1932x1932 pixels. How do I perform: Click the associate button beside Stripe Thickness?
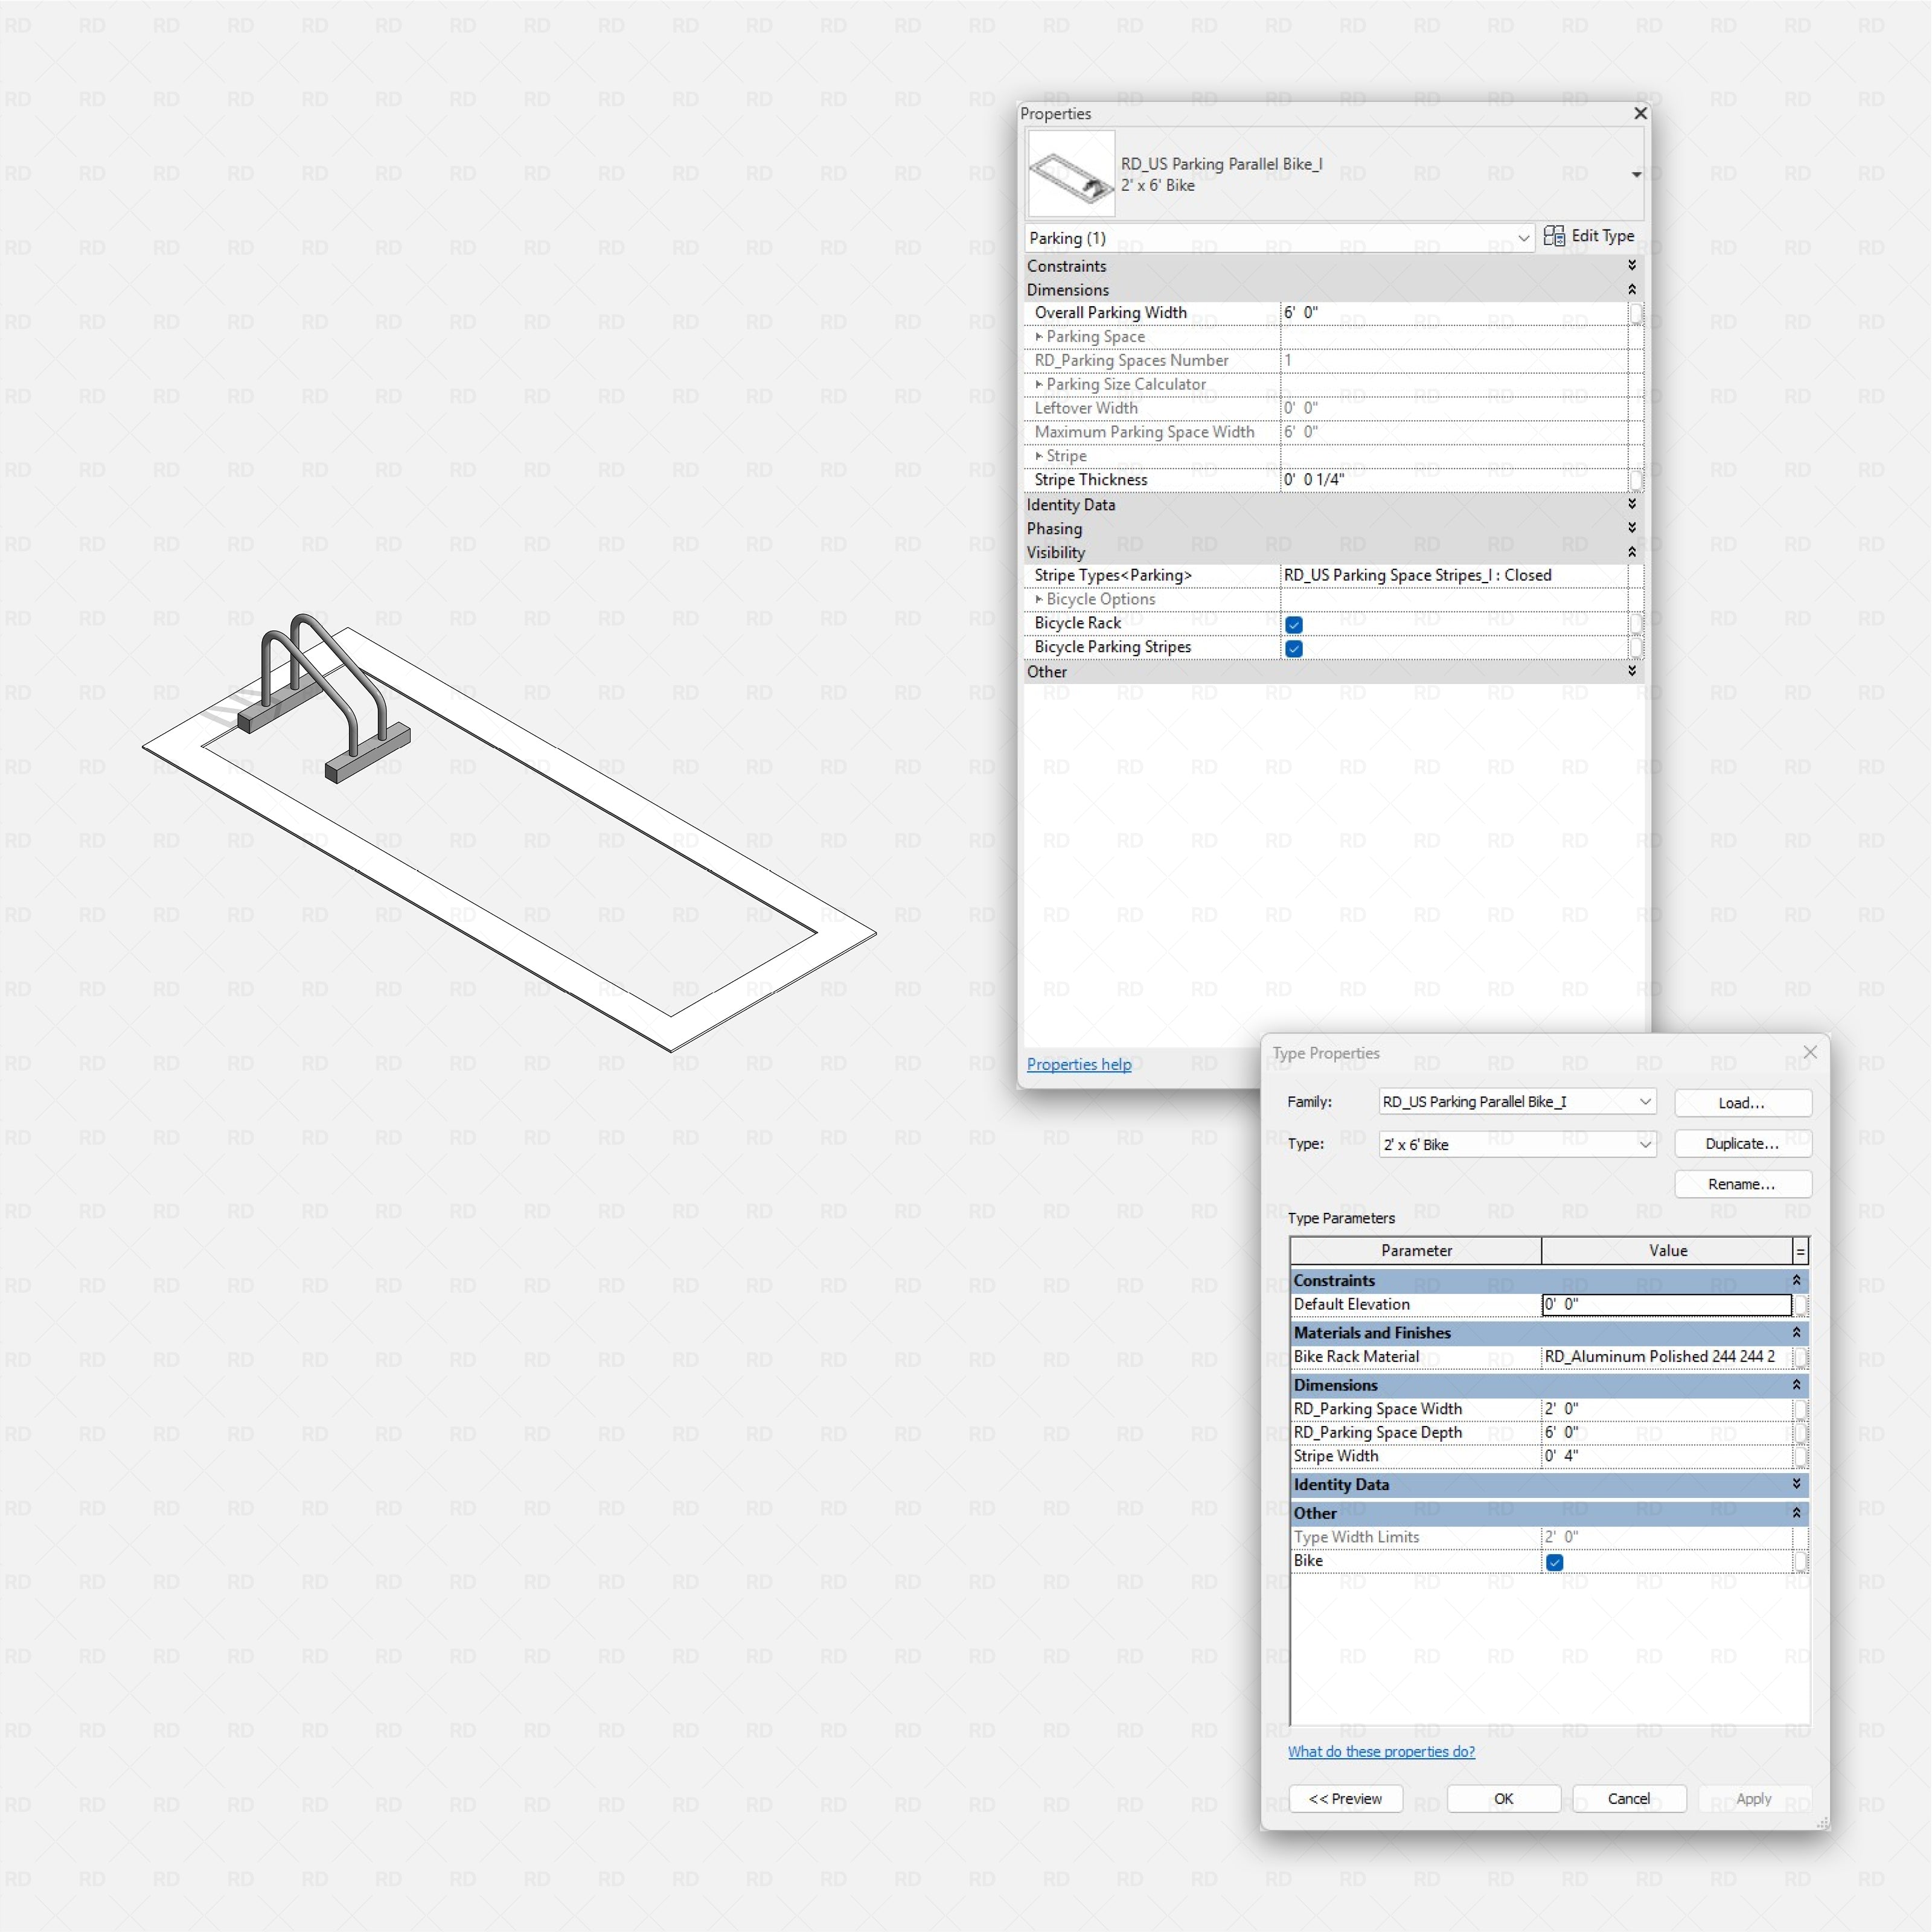tap(1636, 480)
